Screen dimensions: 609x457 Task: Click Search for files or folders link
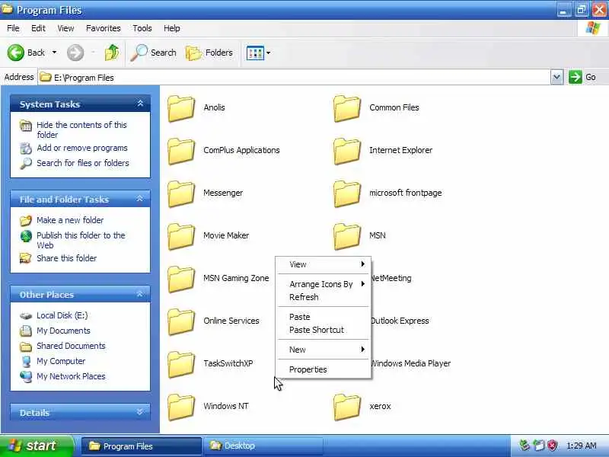click(83, 163)
